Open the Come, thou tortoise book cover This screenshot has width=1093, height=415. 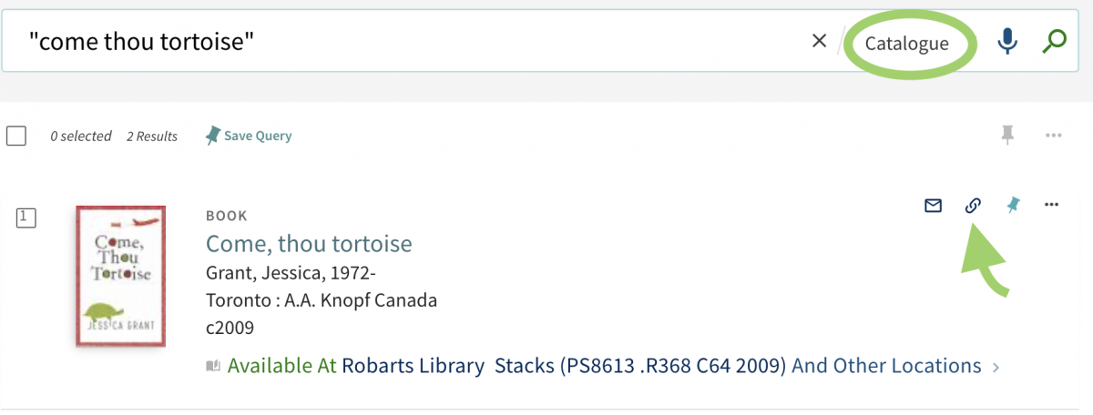coord(121,276)
